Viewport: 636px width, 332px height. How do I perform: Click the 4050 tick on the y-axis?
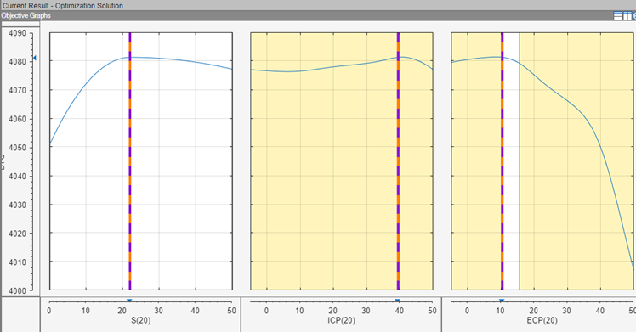(17, 148)
